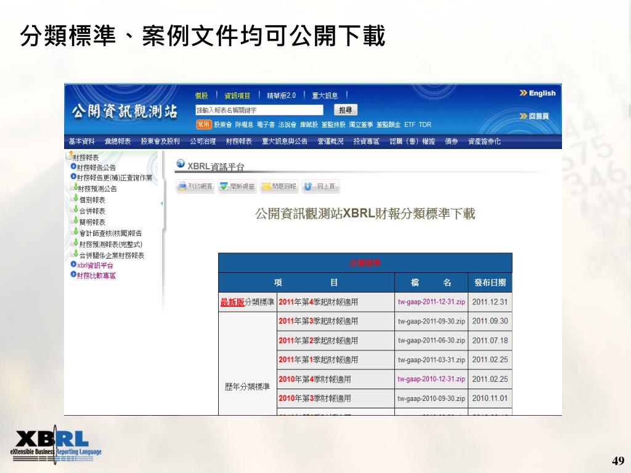Open the 法說會 quick link
The image size is (631, 473).
(287, 124)
